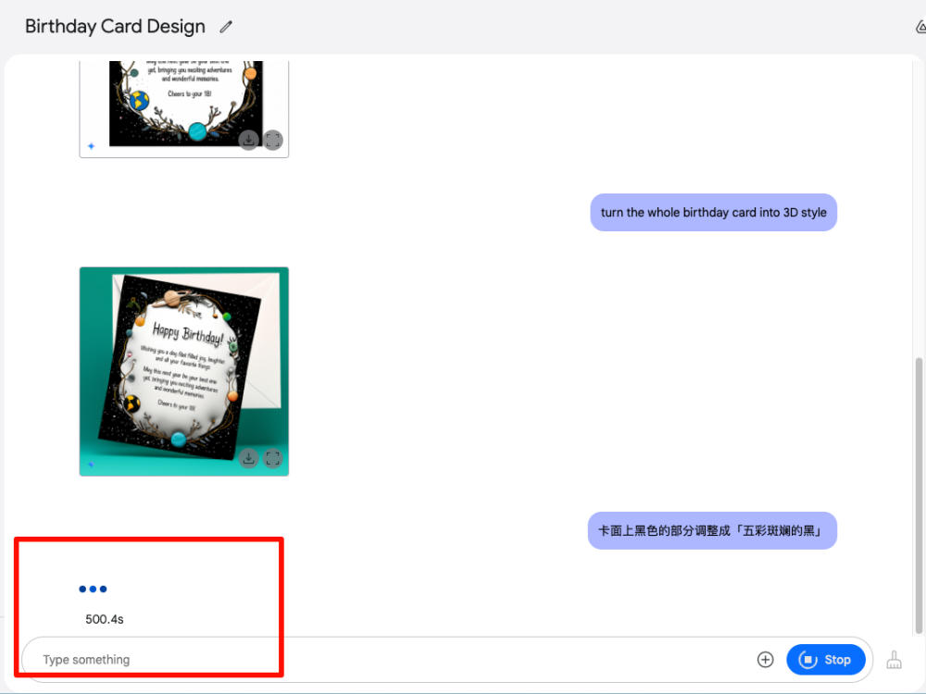
Task: Clear the chat with the broom icon
Action: (895, 660)
